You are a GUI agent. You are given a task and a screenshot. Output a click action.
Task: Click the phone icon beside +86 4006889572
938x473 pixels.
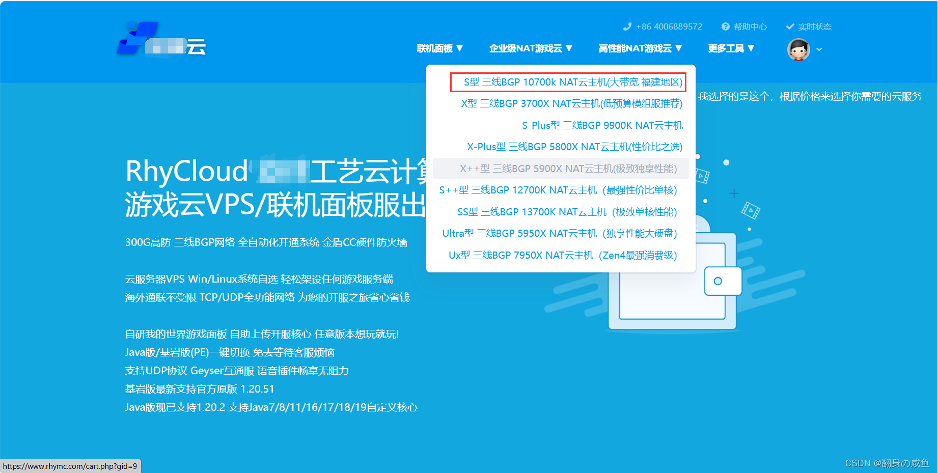627,26
